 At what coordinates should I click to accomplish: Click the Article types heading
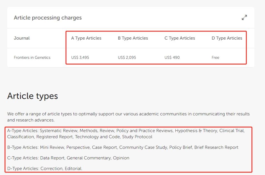tap(33, 96)
